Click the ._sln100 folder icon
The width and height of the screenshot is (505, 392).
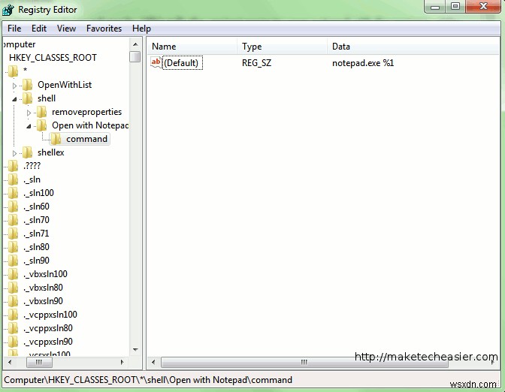pos(13,193)
